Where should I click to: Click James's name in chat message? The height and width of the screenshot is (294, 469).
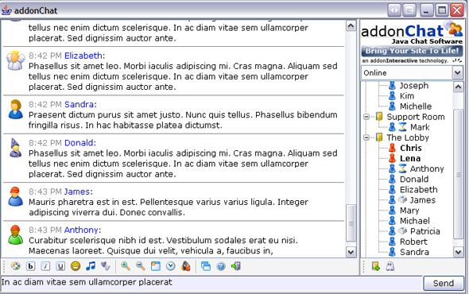tap(77, 191)
